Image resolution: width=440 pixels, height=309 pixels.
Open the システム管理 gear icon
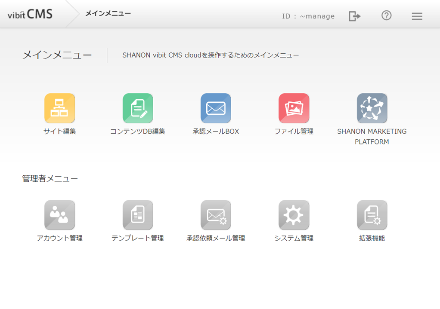(293, 215)
